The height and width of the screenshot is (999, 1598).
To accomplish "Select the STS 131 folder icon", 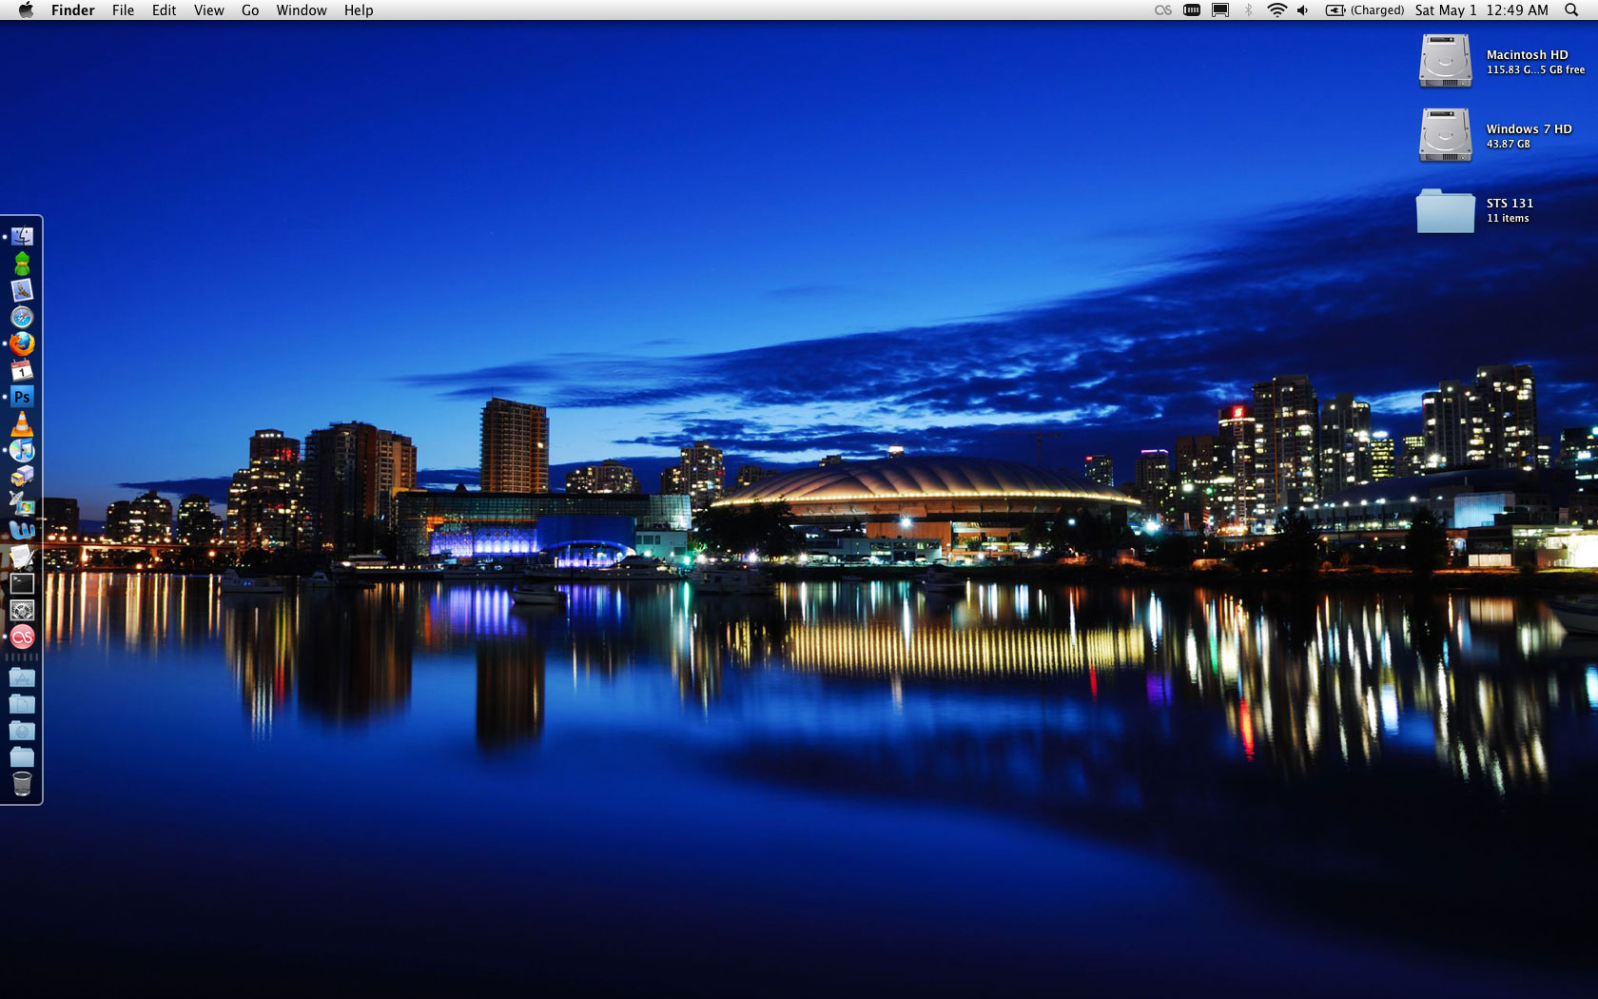I will [x=1445, y=210].
